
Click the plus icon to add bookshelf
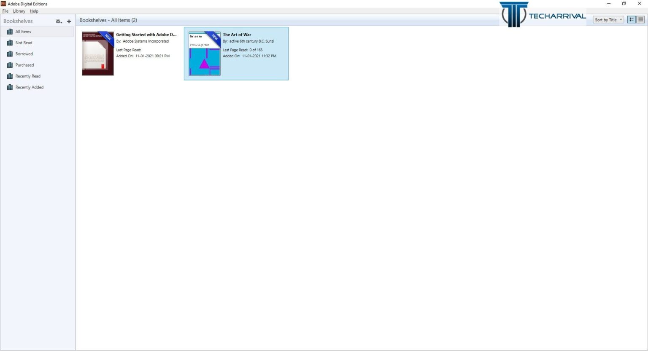[x=69, y=21]
